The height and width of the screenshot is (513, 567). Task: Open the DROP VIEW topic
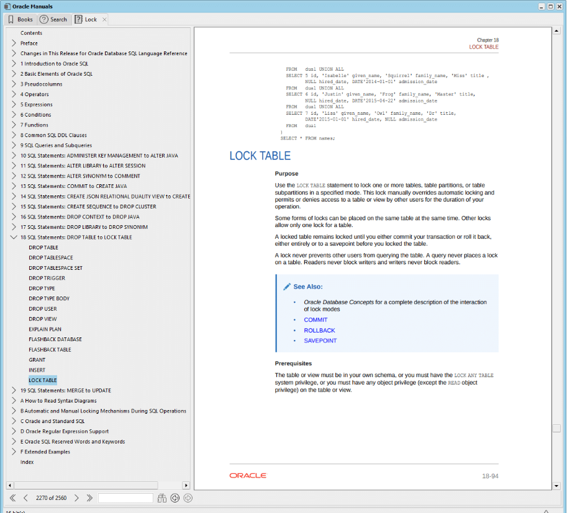click(x=43, y=319)
